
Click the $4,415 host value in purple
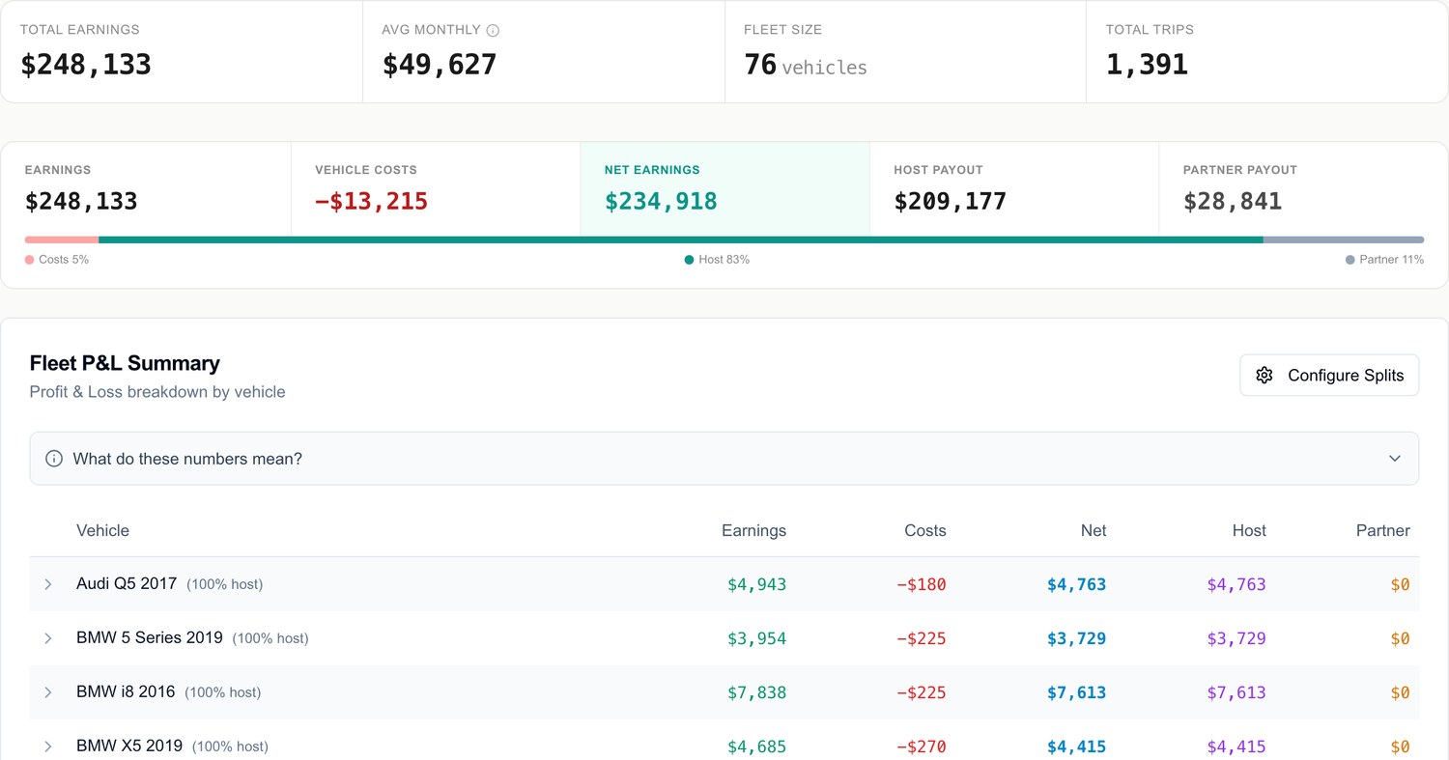(x=1236, y=746)
